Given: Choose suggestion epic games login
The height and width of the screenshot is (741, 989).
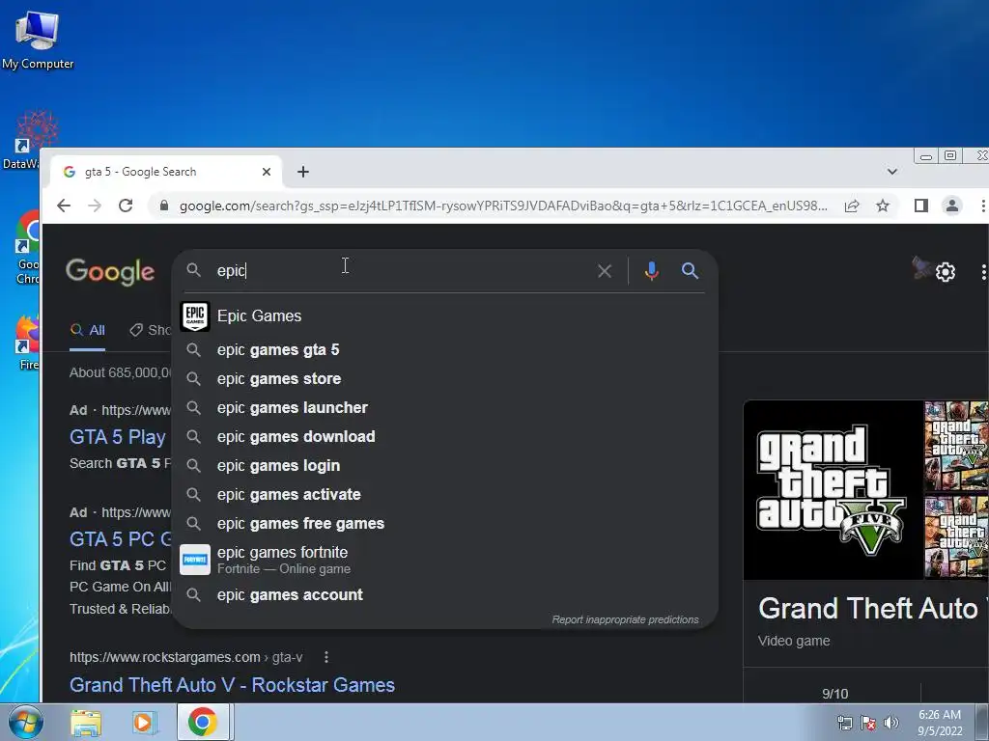Looking at the screenshot, I should (444, 466).
